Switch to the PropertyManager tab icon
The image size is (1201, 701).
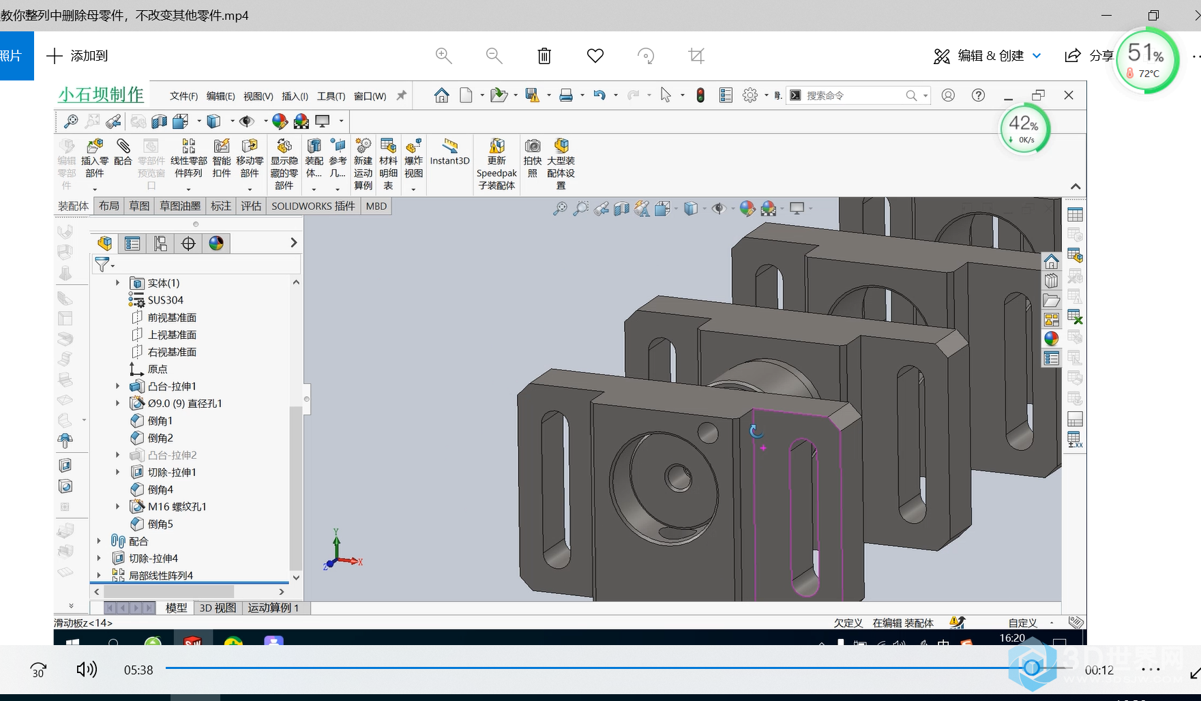(x=132, y=243)
